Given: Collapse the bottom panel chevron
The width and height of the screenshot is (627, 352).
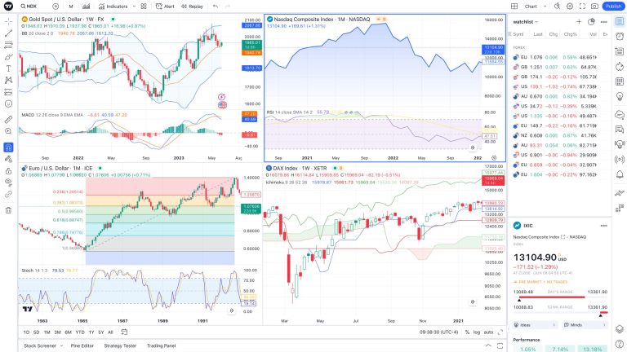Looking at the screenshot, I should pos(488,345).
